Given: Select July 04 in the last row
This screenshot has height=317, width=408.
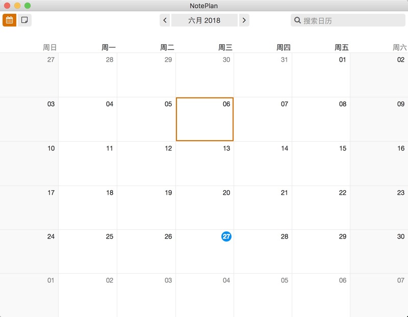Looking at the screenshot, I should (205, 295).
